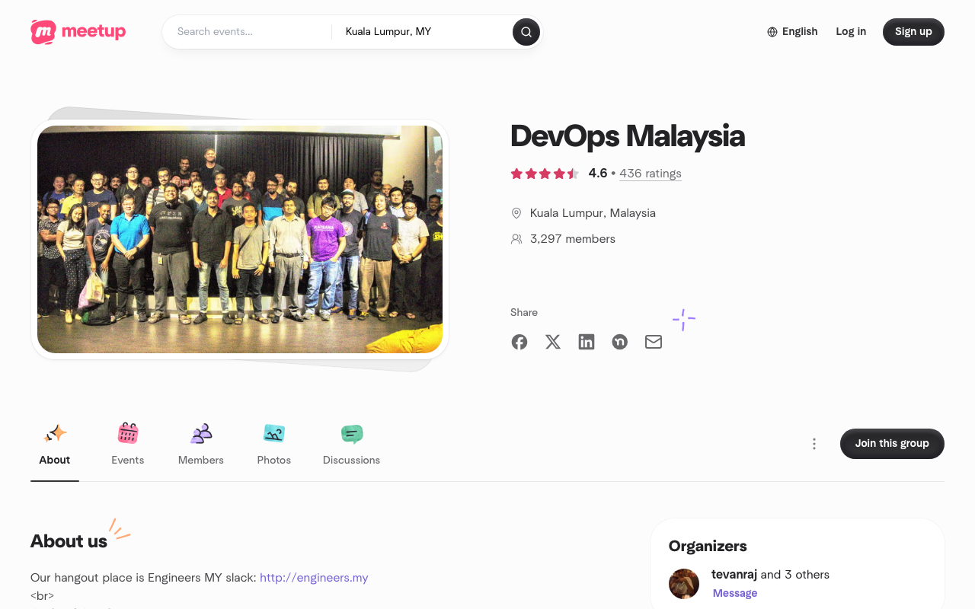Image resolution: width=975 pixels, height=609 pixels.
Task: Click the Facebook share icon
Action: coord(519,342)
